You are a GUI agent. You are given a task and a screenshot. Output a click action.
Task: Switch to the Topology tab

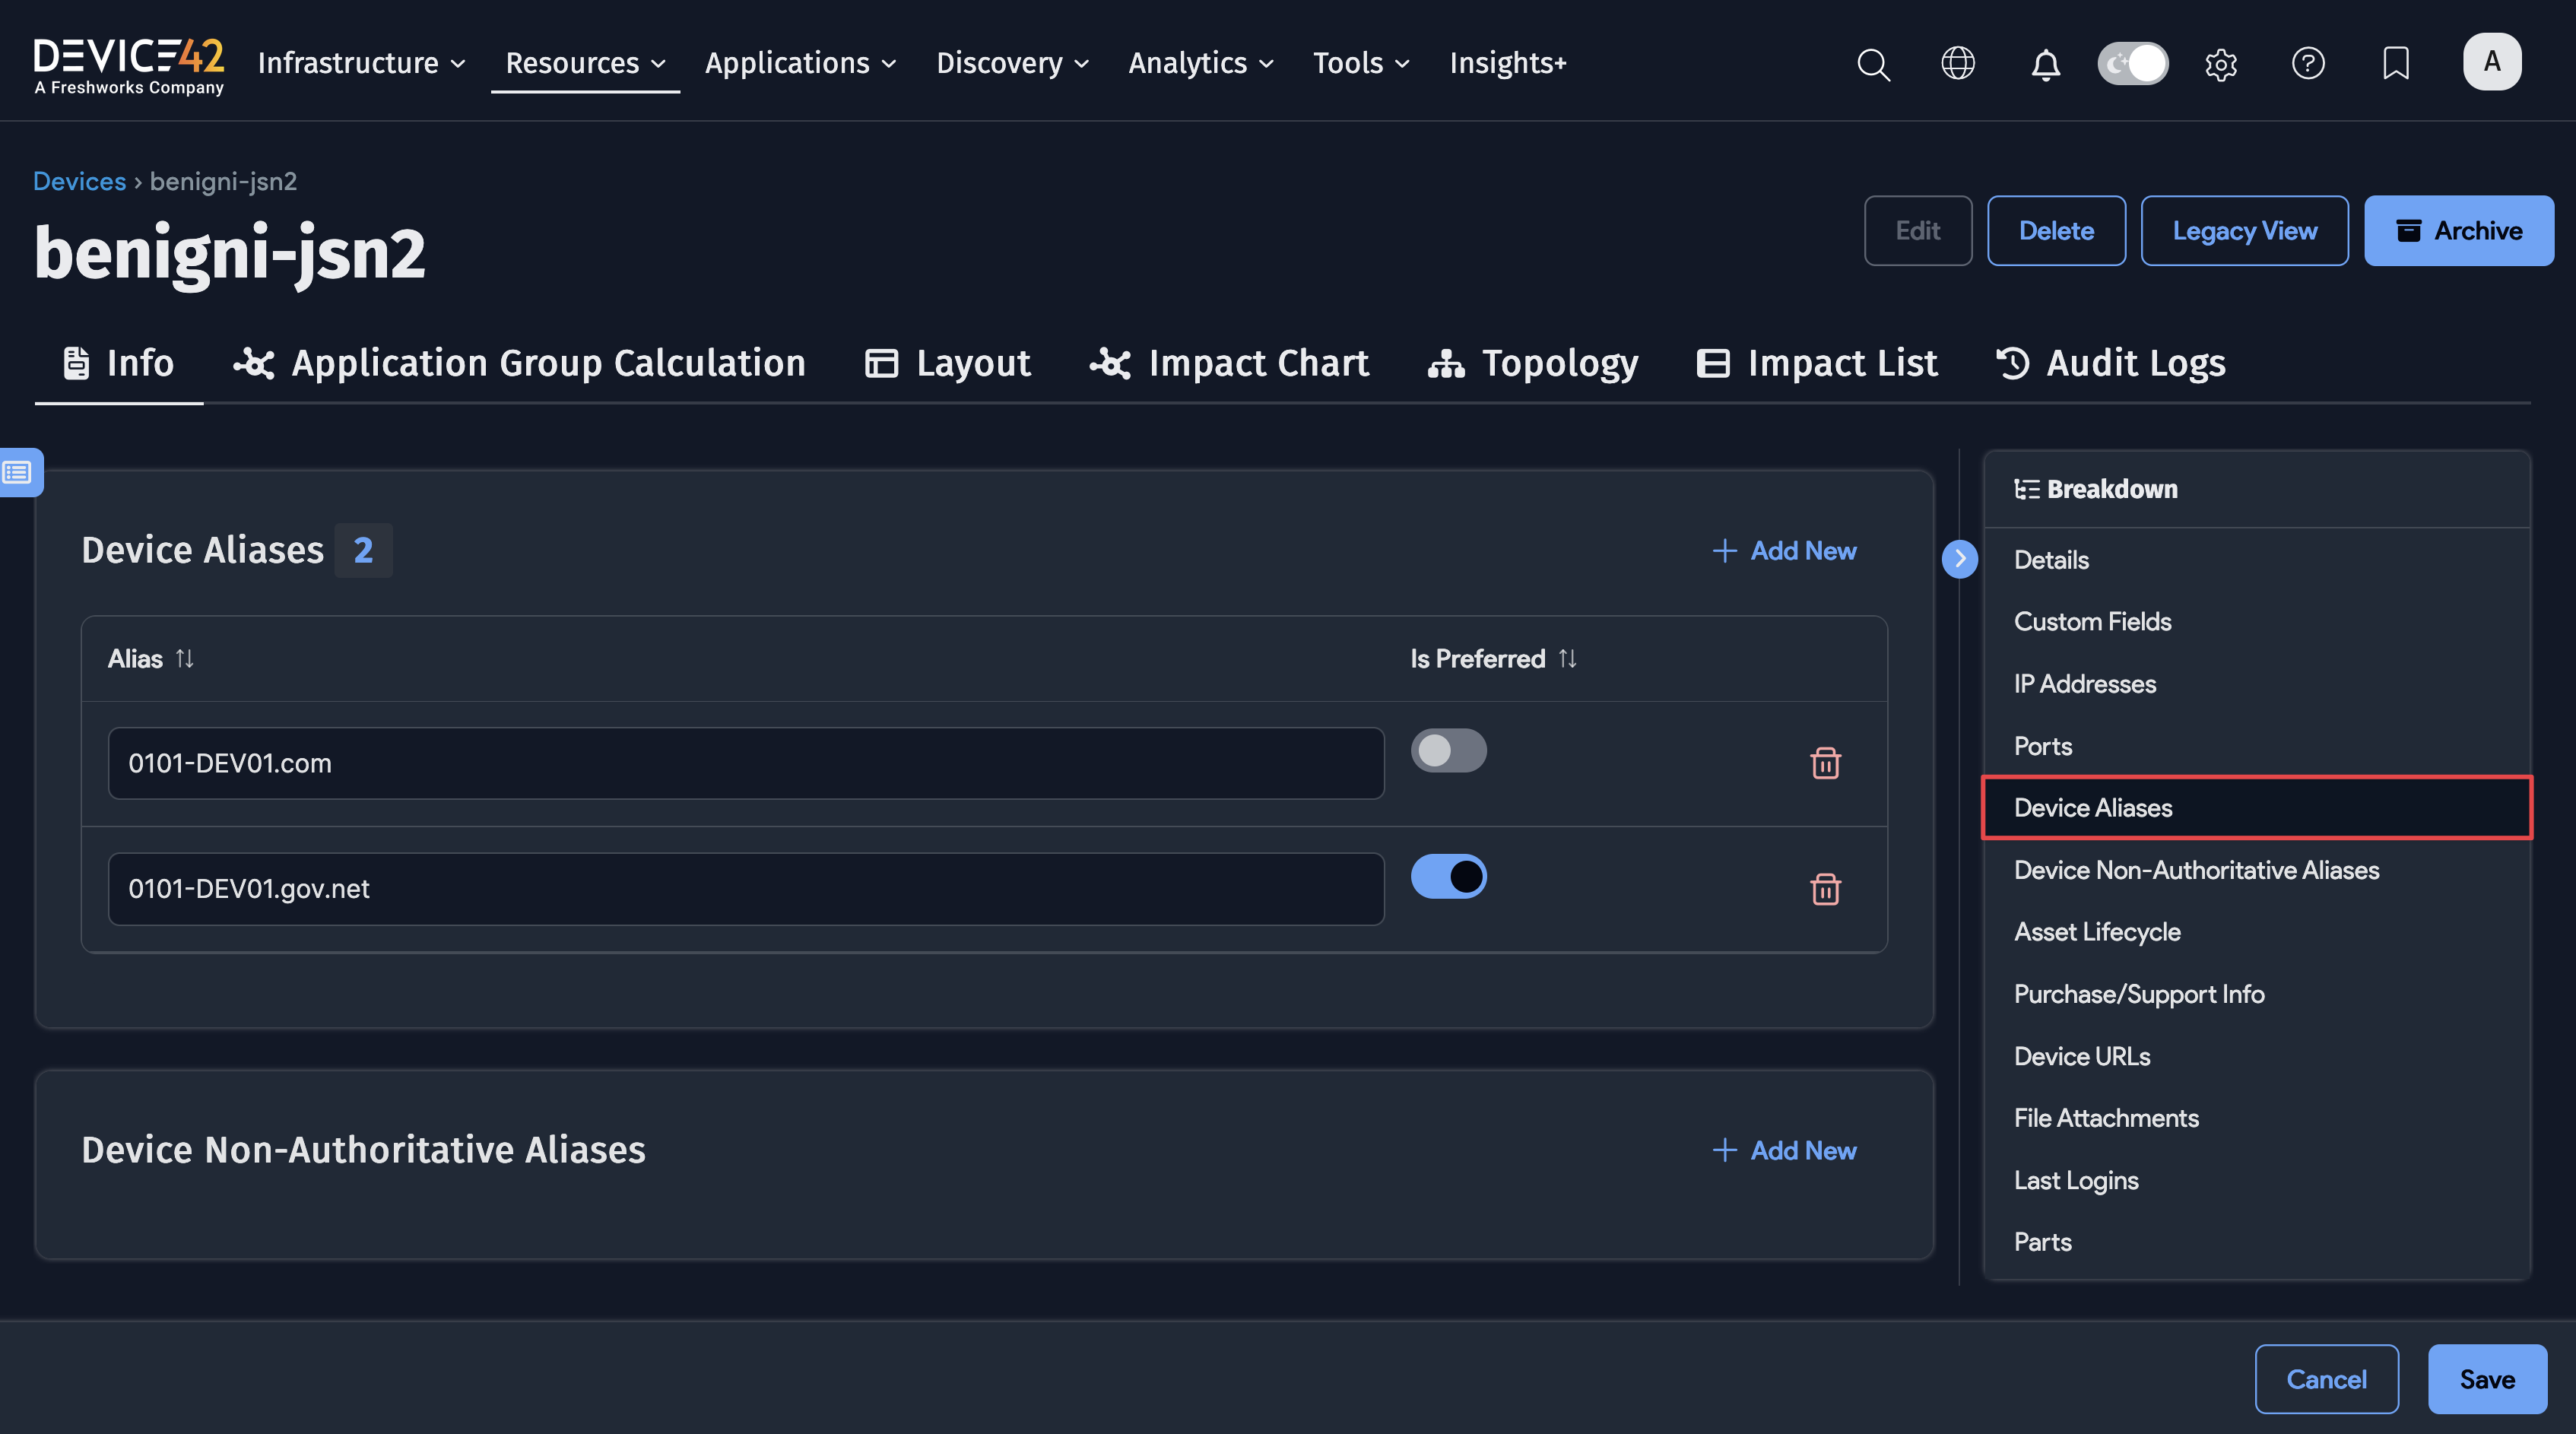1533,363
